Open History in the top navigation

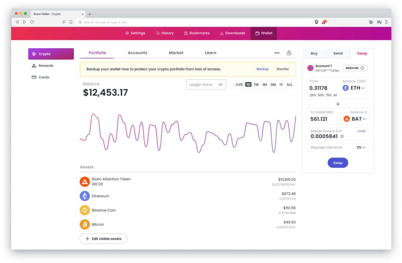[165, 33]
